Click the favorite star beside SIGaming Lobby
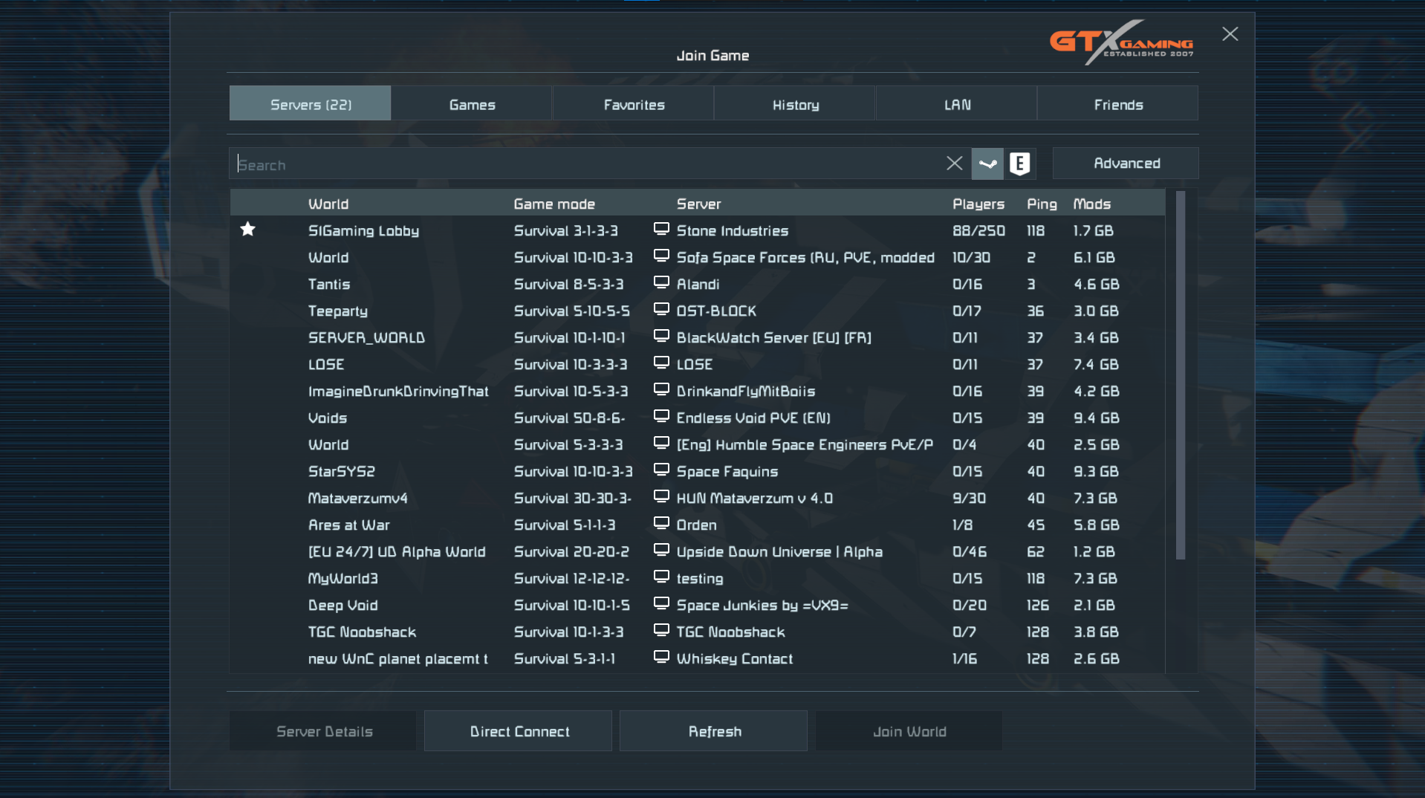 click(x=248, y=230)
